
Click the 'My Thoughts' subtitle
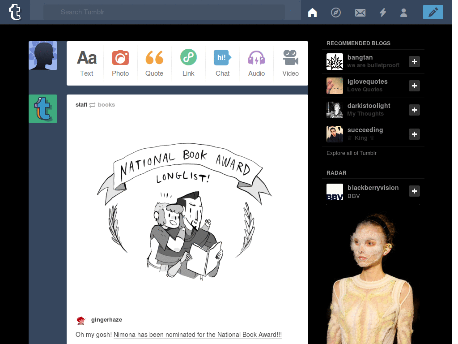pyautogui.click(x=365, y=114)
